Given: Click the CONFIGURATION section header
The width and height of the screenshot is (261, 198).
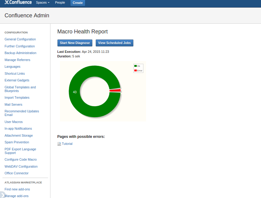Looking at the screenshot, I should tap(16, 32).
